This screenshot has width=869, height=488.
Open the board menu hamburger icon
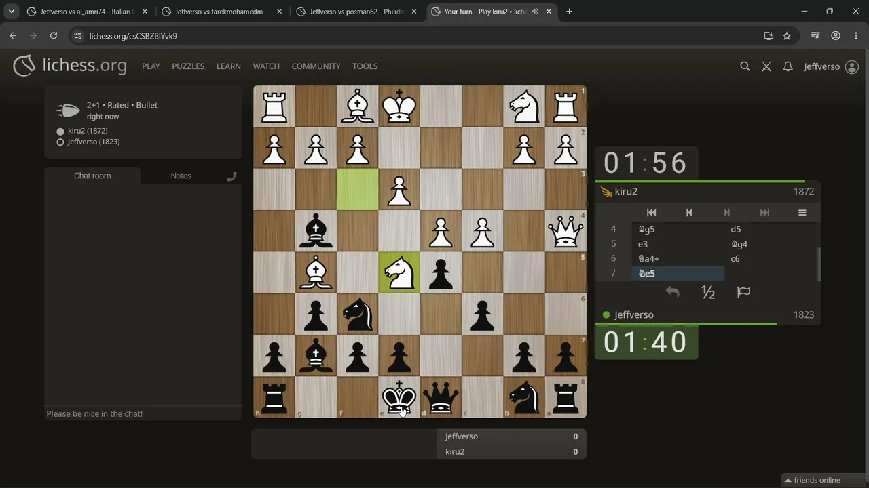pos(802,213)
